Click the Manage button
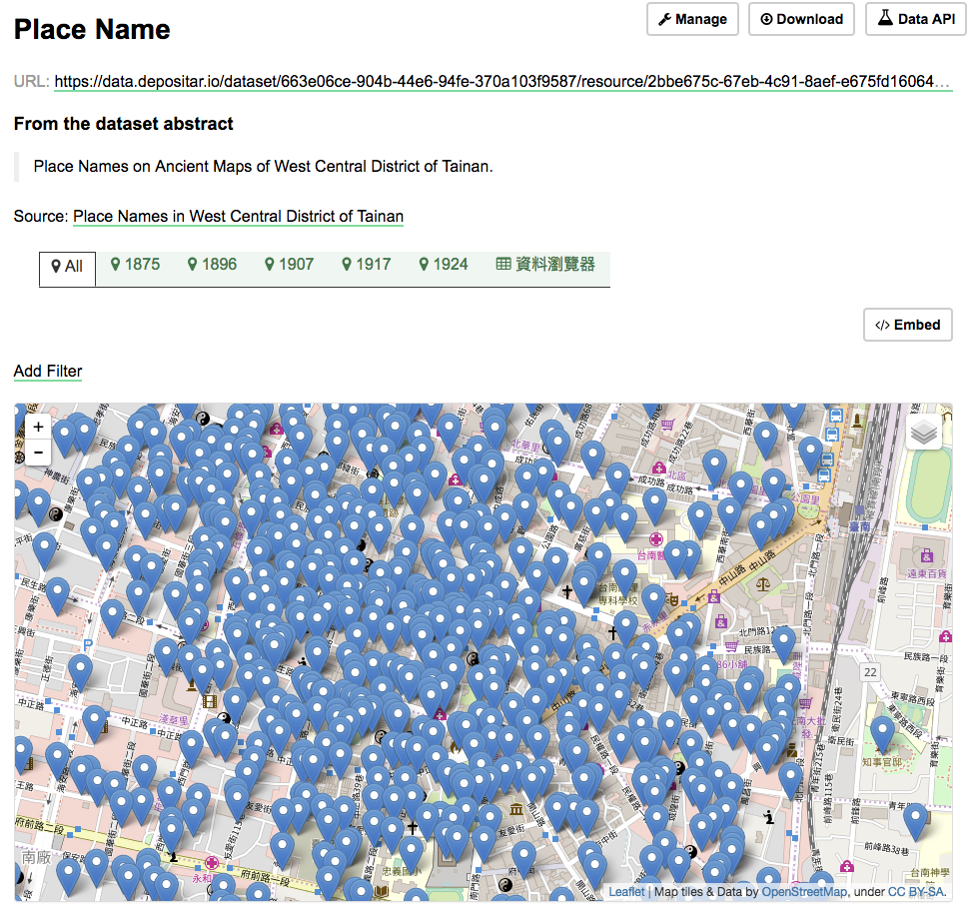Screen dimensions: 975x919 click(692, 19)
